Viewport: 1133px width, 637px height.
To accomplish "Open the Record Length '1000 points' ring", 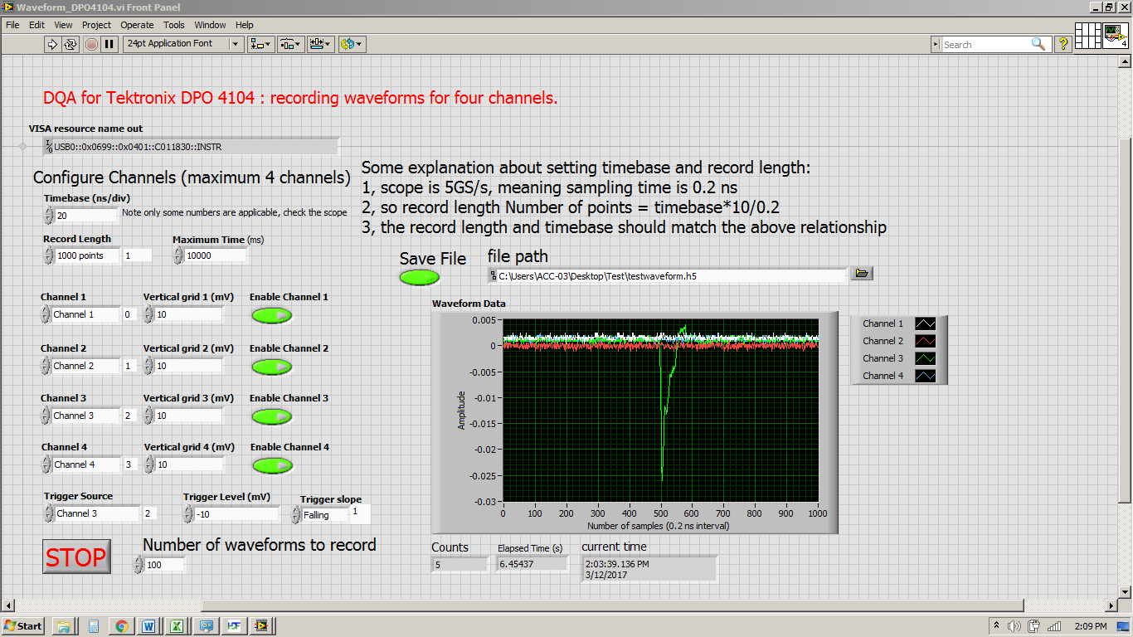I will (87, 255).
